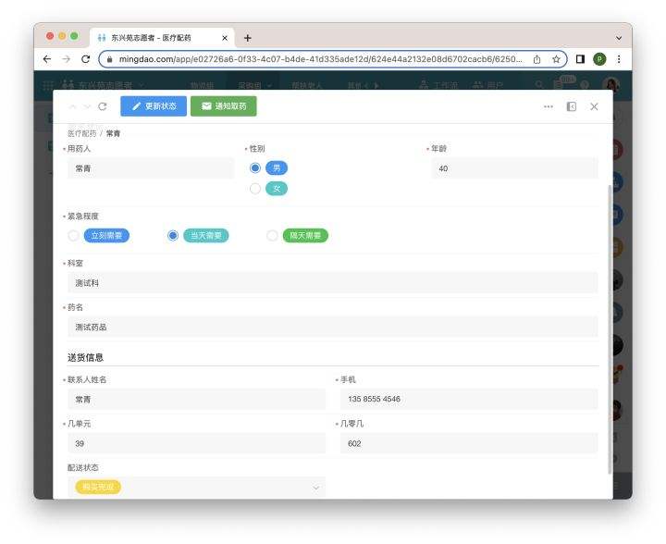The width and height of the screenshot is (666, 544).
Task: Toggle the side panel icon beside the close button
Action: [572, 106]
